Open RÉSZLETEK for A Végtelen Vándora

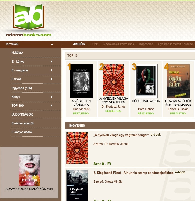coord(81,113)
